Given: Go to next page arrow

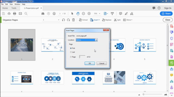Looking at the screenshot, I should (x=54, y=13).
